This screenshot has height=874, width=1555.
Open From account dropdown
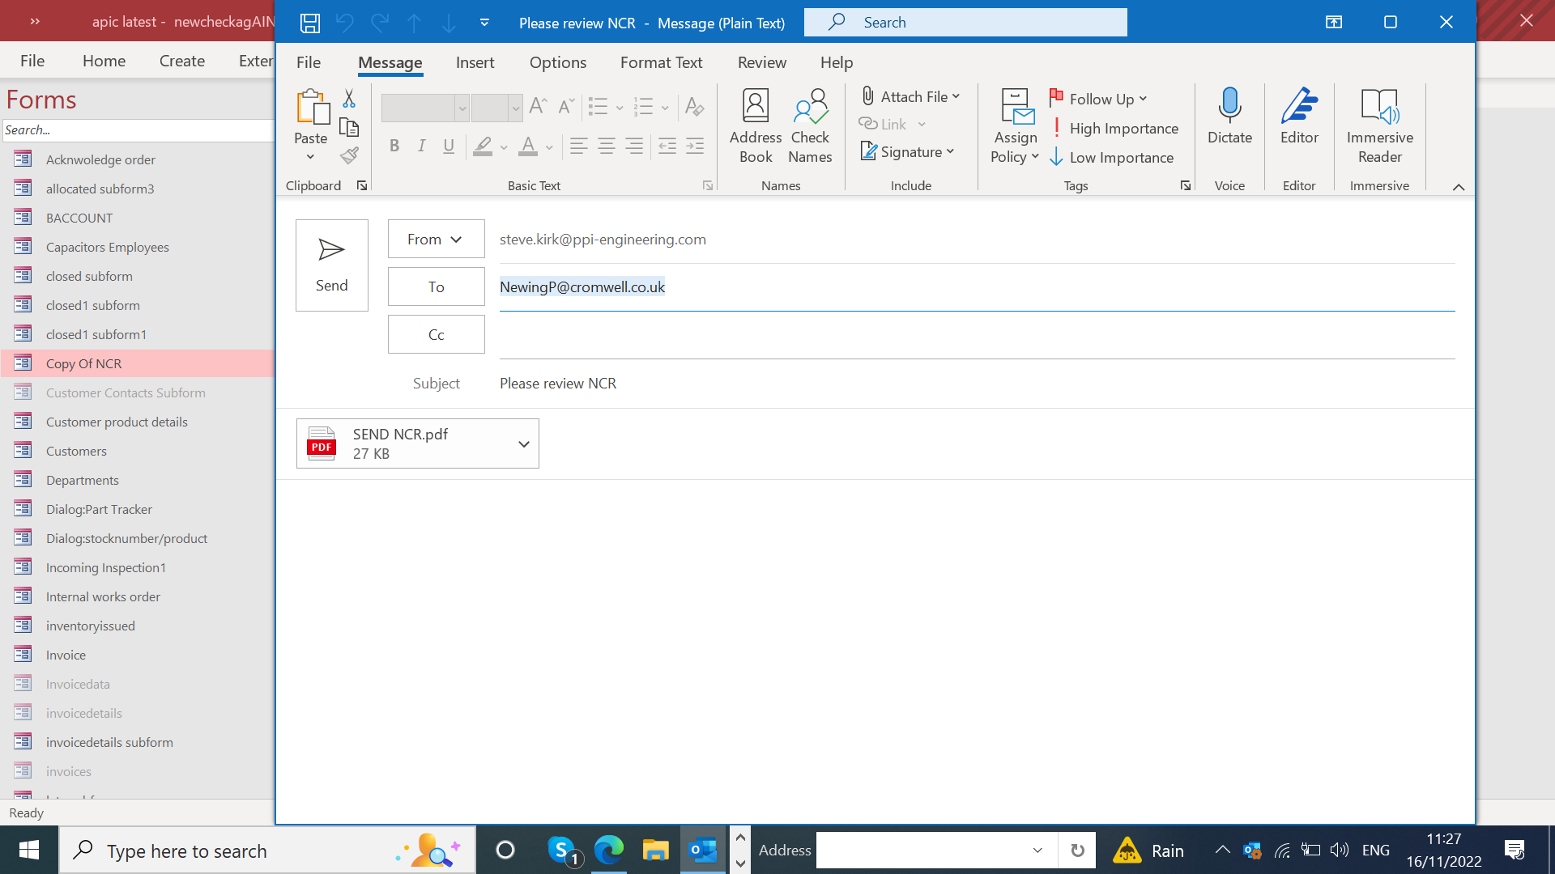tap(436, 239)
